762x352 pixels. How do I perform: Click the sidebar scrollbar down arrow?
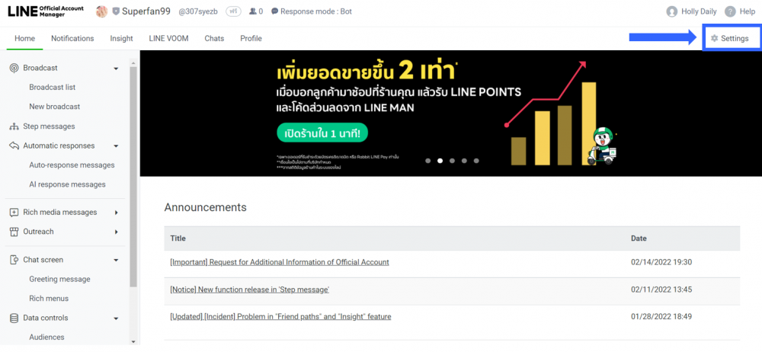point(133,342)
